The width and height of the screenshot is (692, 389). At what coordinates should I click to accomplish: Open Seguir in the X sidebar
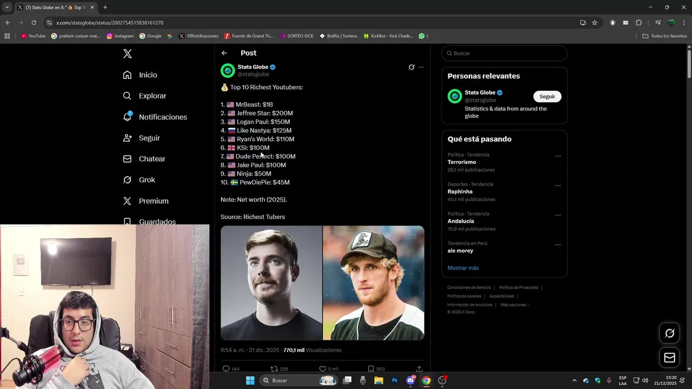(x=141, y=138)
